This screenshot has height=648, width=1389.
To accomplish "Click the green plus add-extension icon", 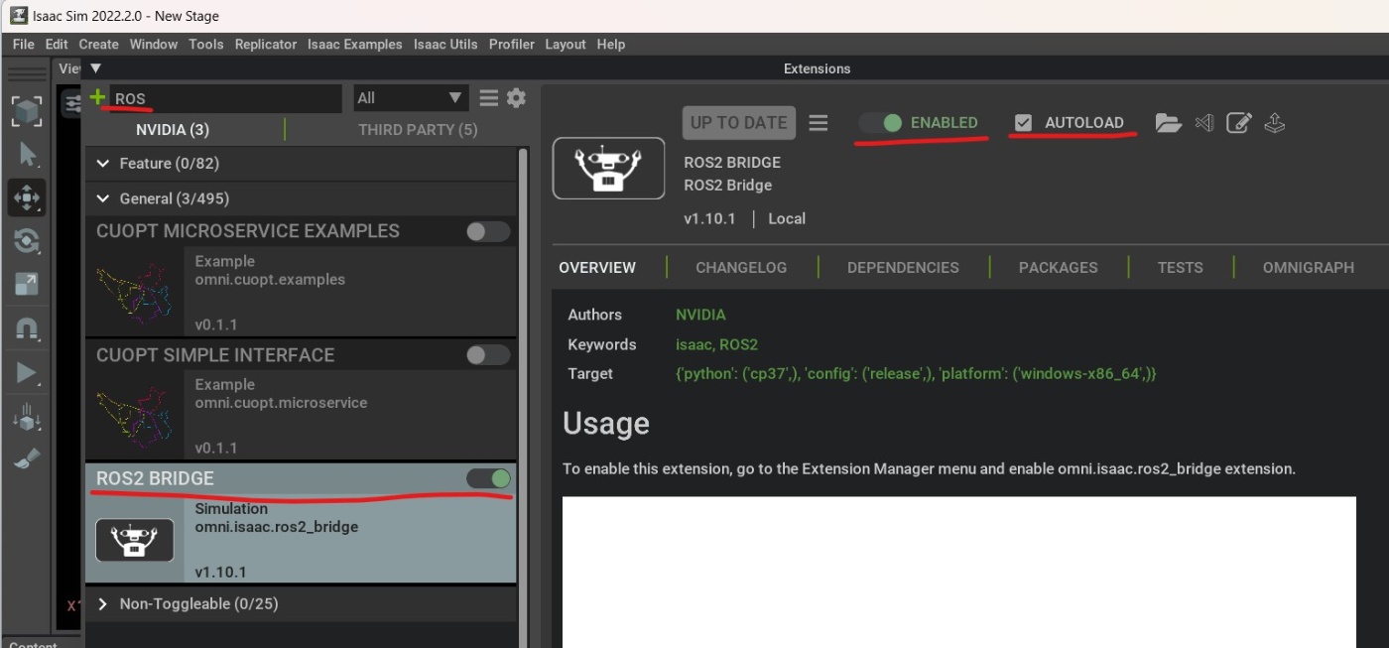I will pos(97,97).
